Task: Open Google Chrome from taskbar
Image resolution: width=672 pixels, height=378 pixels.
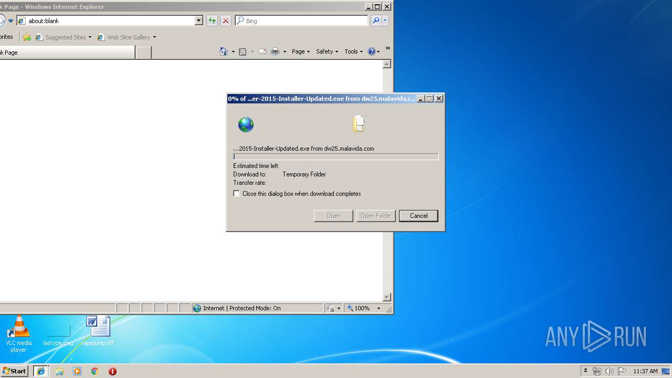Action: 94,371
